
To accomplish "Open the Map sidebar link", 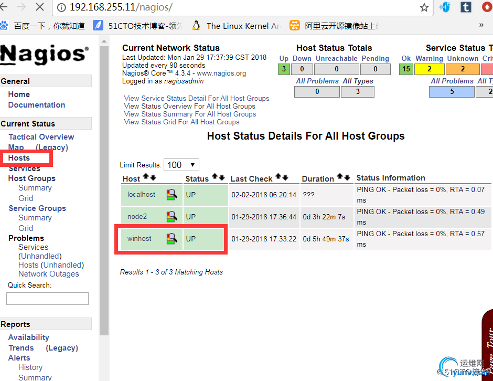I will coord(16,147).
